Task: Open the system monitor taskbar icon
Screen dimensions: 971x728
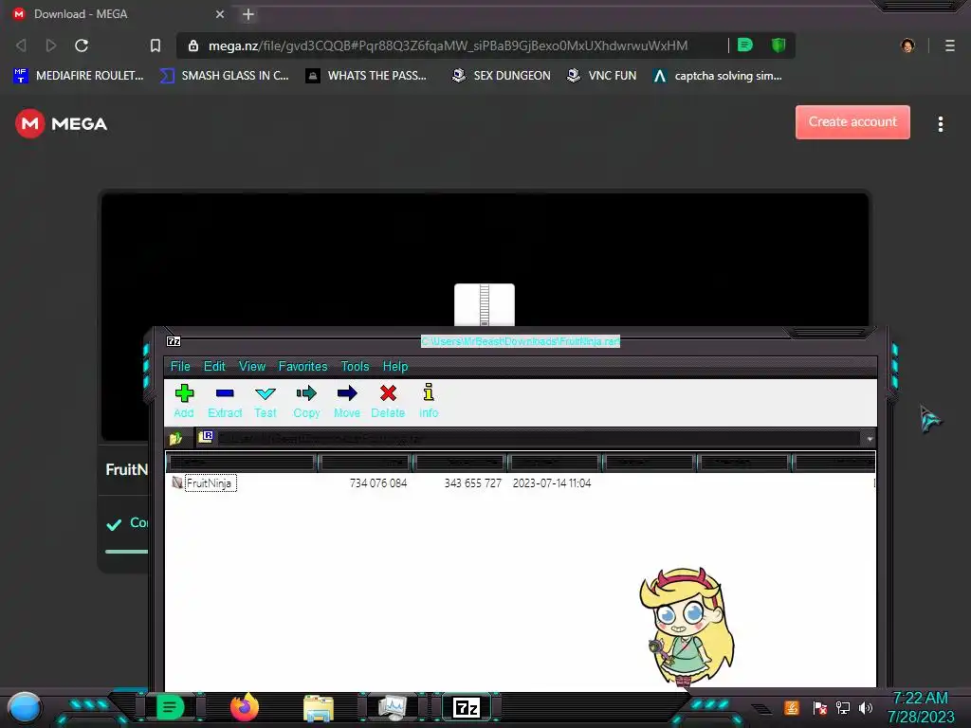Action: 393,707
